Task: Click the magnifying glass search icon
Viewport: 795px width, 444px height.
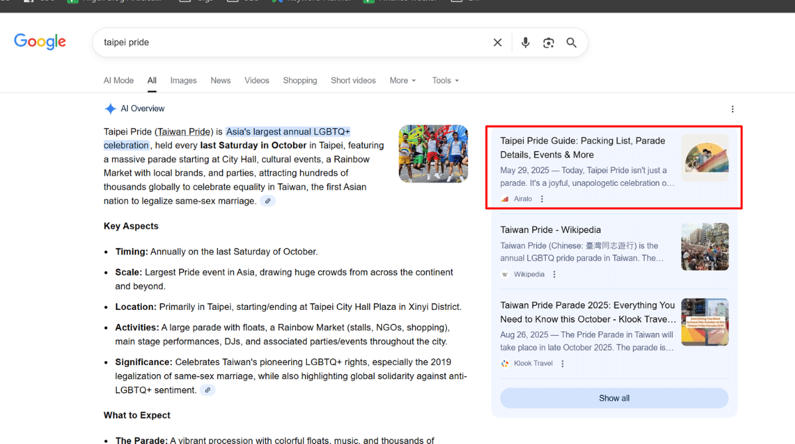Action: [x=572, y=42]
